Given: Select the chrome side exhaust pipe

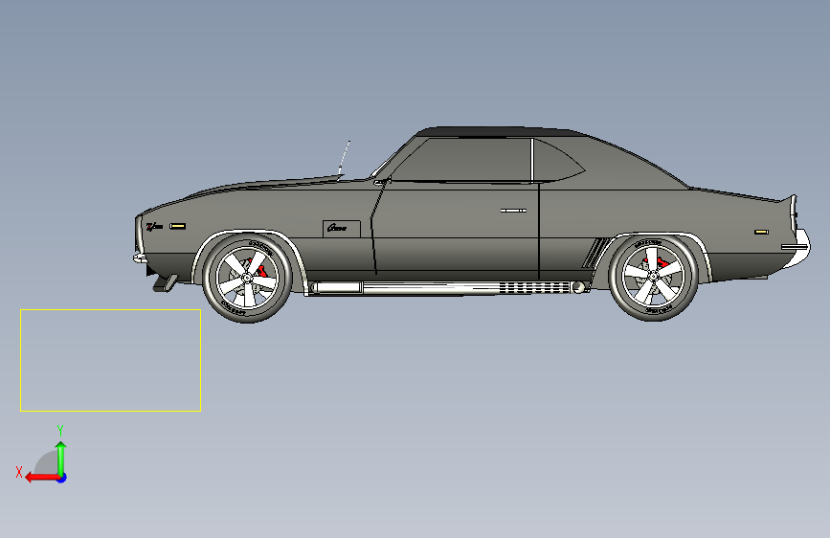Looking at the screenshot, I should tap(447, 287).
